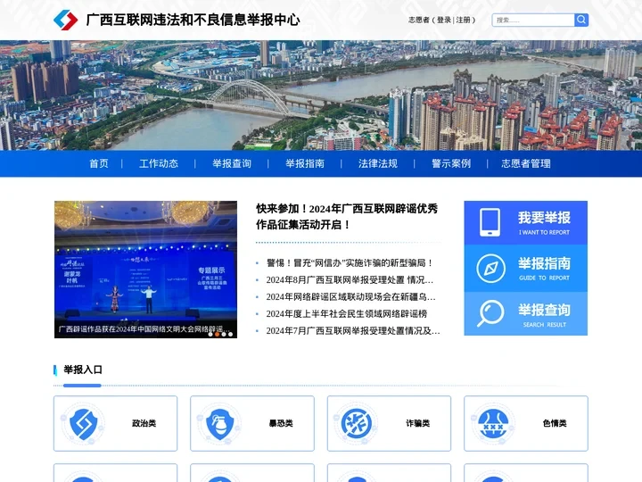Screen dimensions: 642x482
Task: Click the search magnifier button
Action: pyautogui.click(x=581, y=20)
